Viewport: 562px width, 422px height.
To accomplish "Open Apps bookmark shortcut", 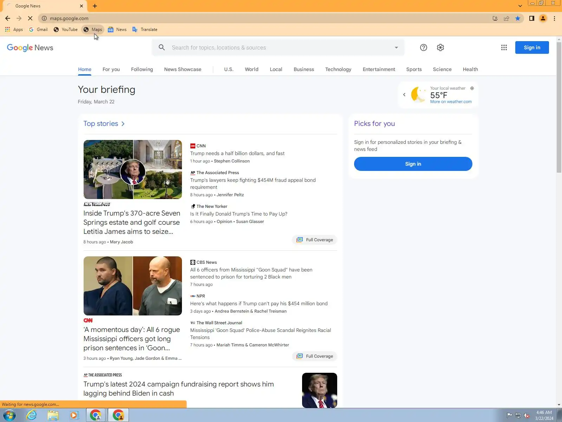I will [14, 30].
